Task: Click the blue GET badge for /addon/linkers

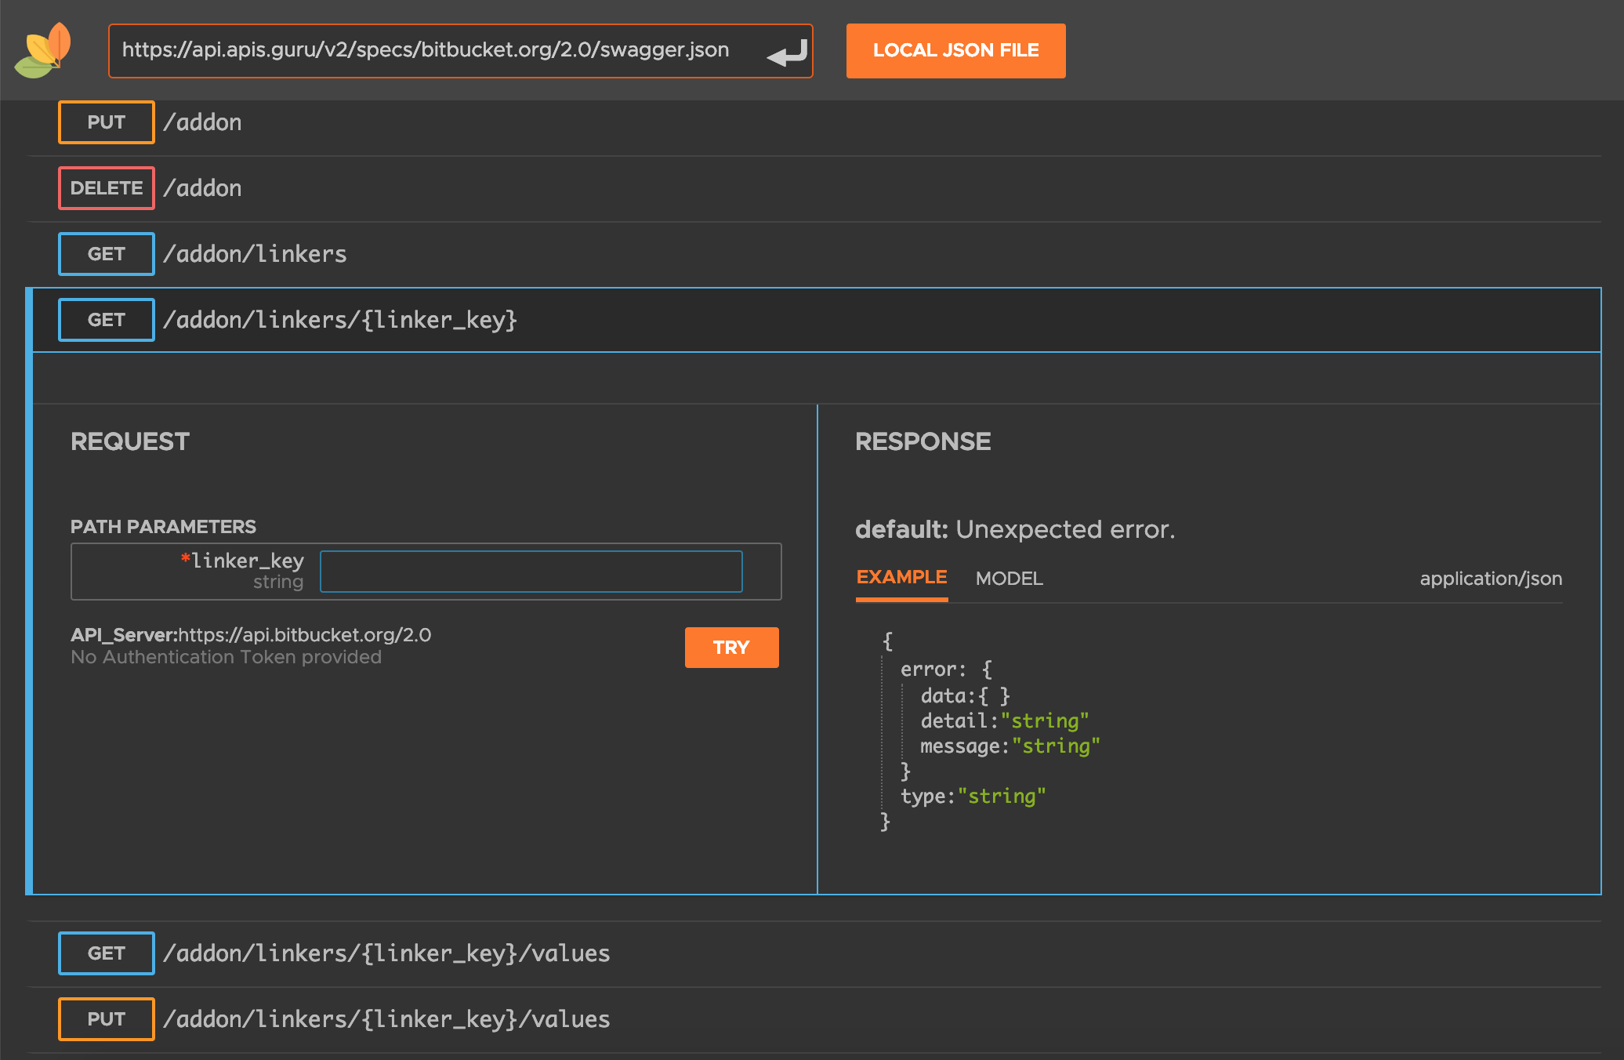Action: click(107, 254)
